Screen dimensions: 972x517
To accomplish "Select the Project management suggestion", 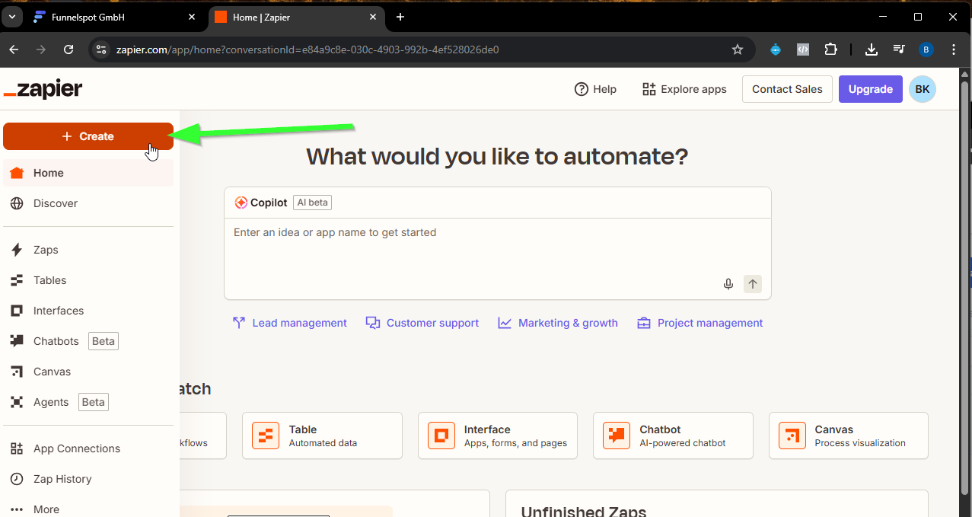I will click(700, 323).
